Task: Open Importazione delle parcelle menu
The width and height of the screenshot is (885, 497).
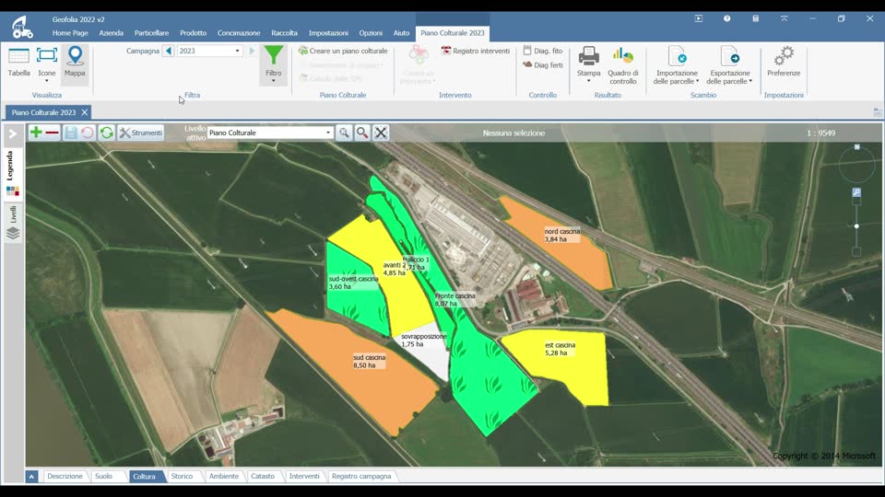Action: (x=676, y=66)
